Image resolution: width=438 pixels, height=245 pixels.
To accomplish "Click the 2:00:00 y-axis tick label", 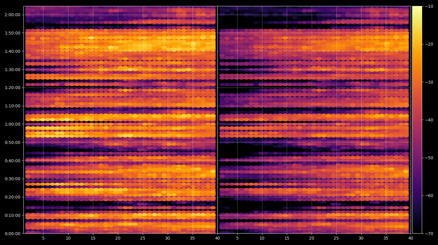I will pos(12,15).
